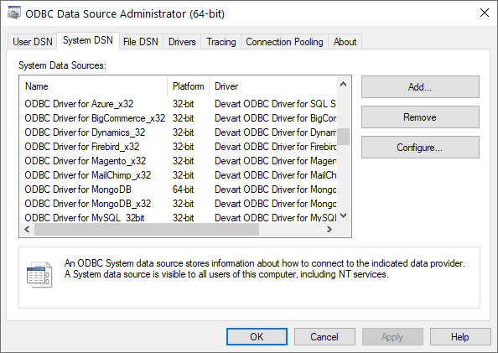The image size is (498, 353).
Task: Click the Add... button
Action: point(420,86)
